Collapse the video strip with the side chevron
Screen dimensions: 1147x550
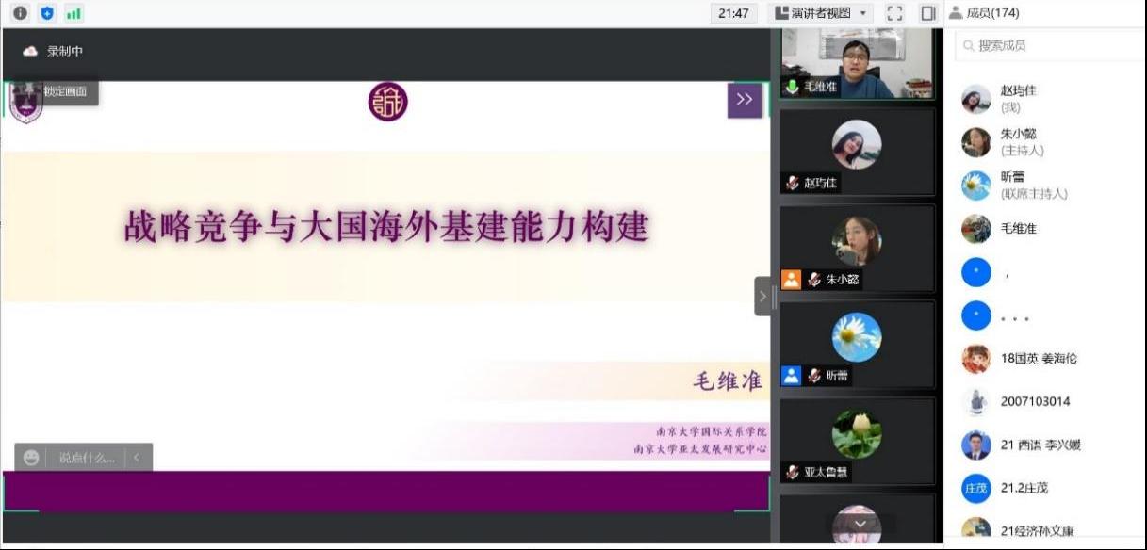click(x=762, y=297)
